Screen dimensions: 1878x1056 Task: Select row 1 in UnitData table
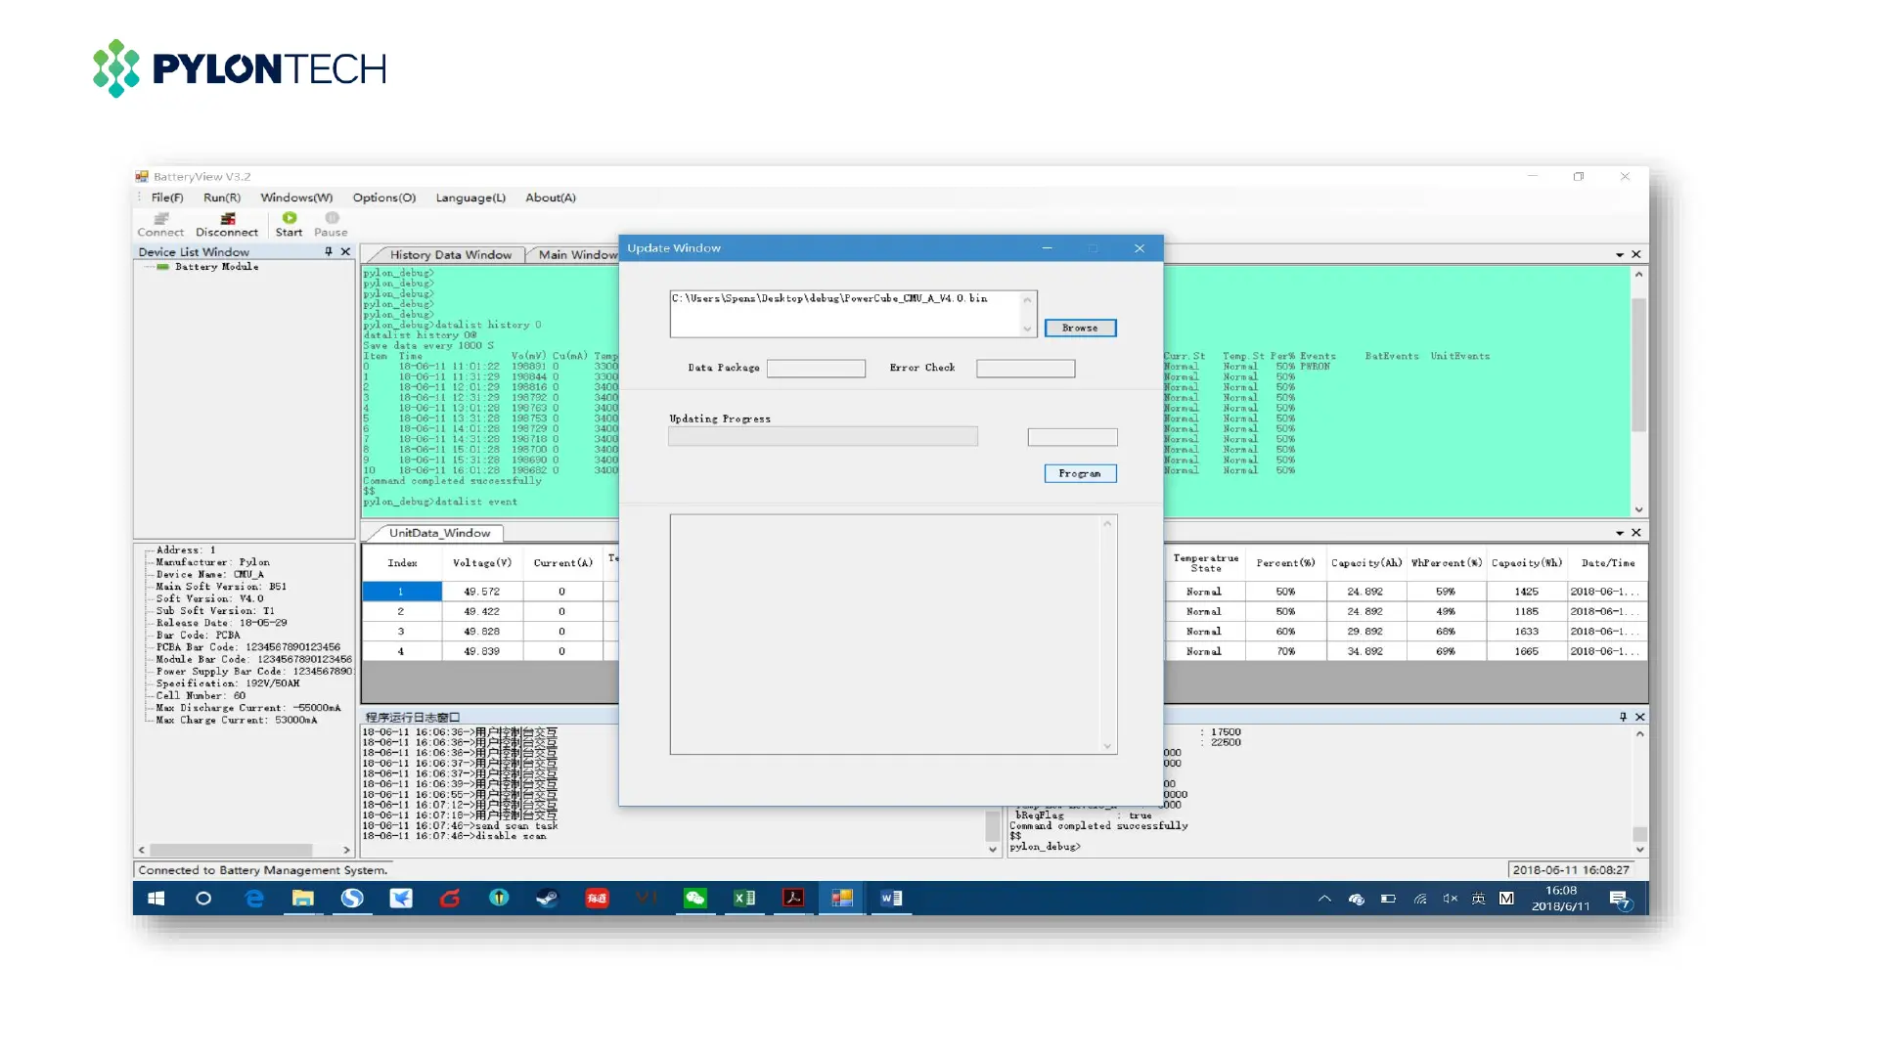(x=401, y=592)
